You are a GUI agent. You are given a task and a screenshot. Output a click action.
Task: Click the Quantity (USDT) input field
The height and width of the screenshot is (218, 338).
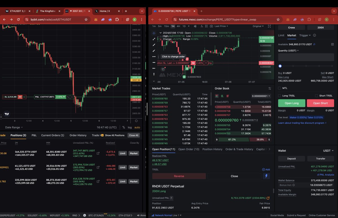click(306, 57)
